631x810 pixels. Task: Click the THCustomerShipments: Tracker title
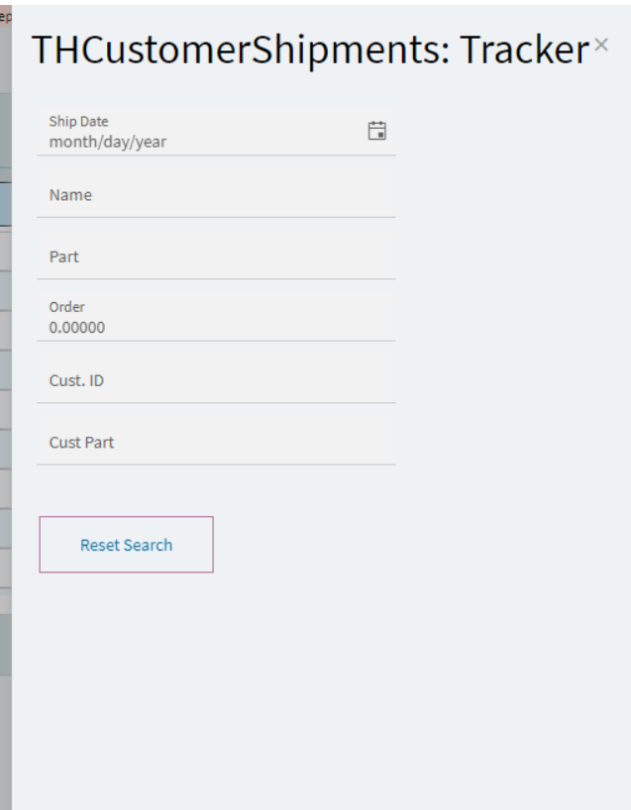pyautogui.click(x=310, y=51)
